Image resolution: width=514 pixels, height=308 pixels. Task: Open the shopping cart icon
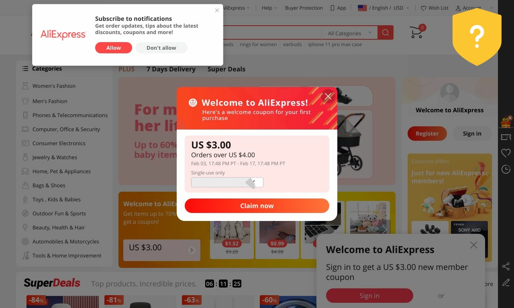(x=416, y=32)
